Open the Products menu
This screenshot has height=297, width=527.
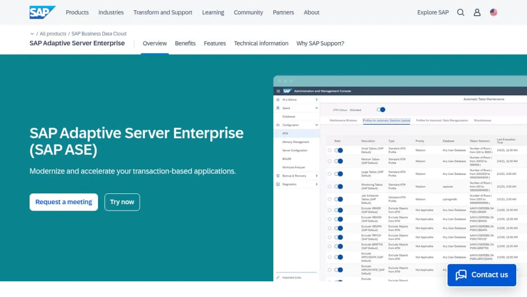point(77,12)
